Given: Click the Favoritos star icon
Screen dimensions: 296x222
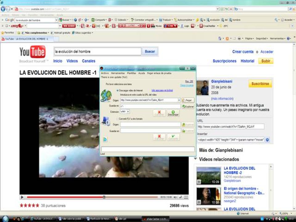Looking at the screenshot, I should pyautogui.click(x=2, y=33).
